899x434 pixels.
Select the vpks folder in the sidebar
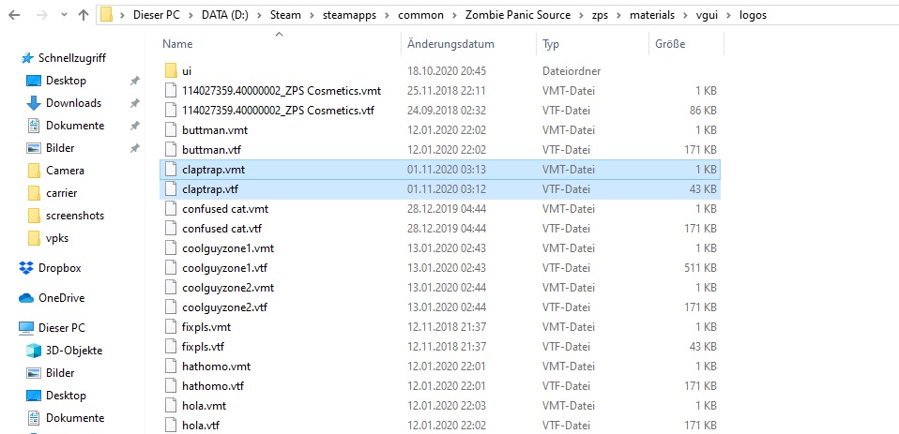pos(60,238)
